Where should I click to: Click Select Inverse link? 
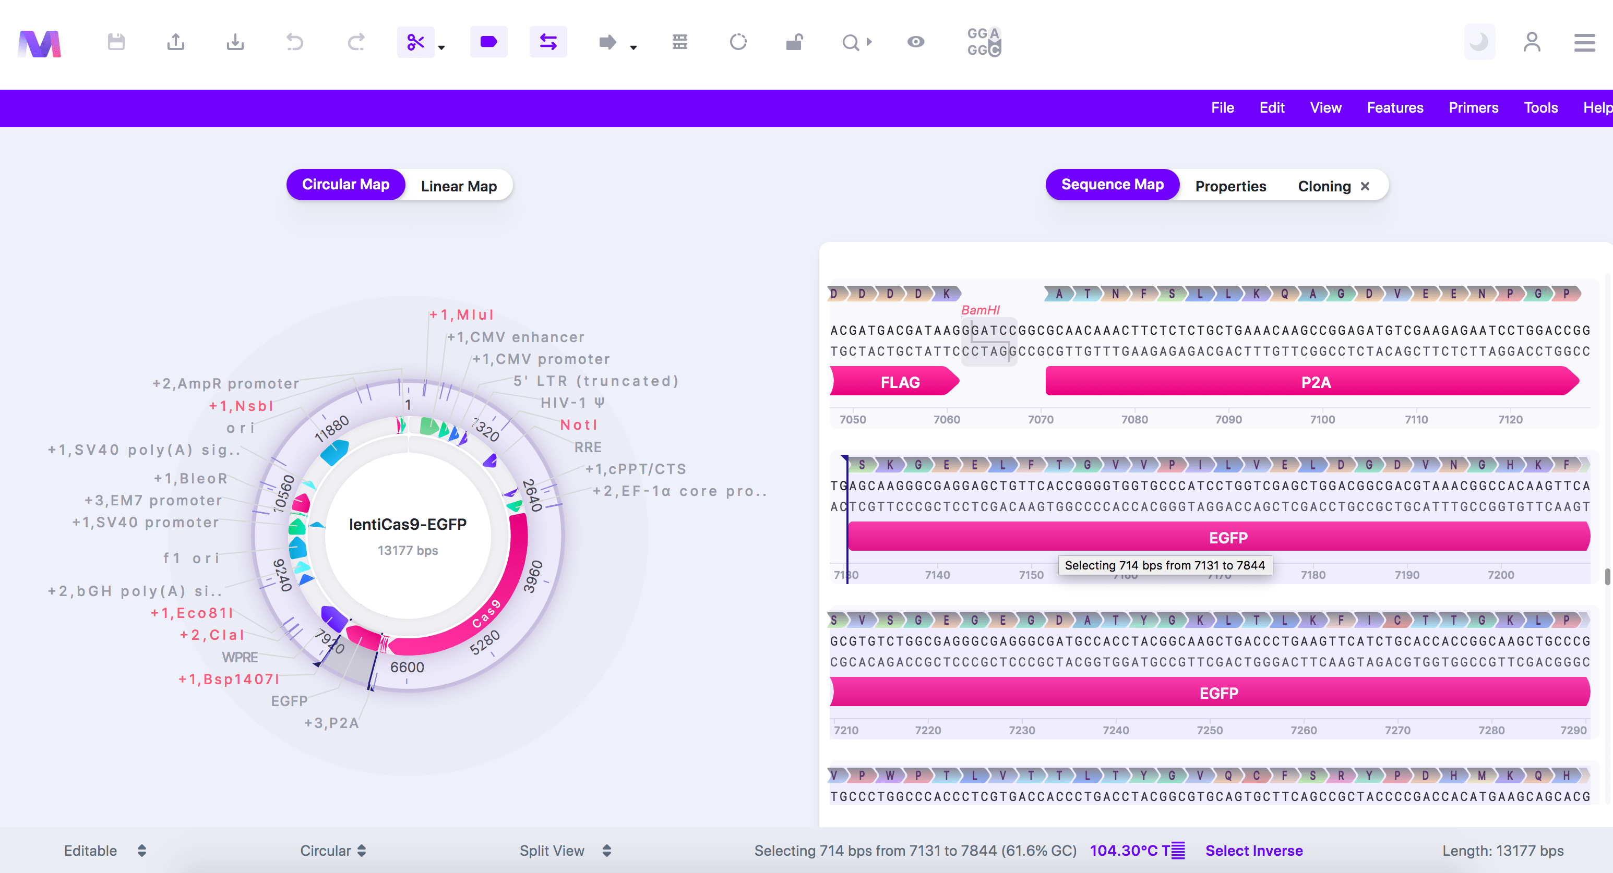point(1253,851)
